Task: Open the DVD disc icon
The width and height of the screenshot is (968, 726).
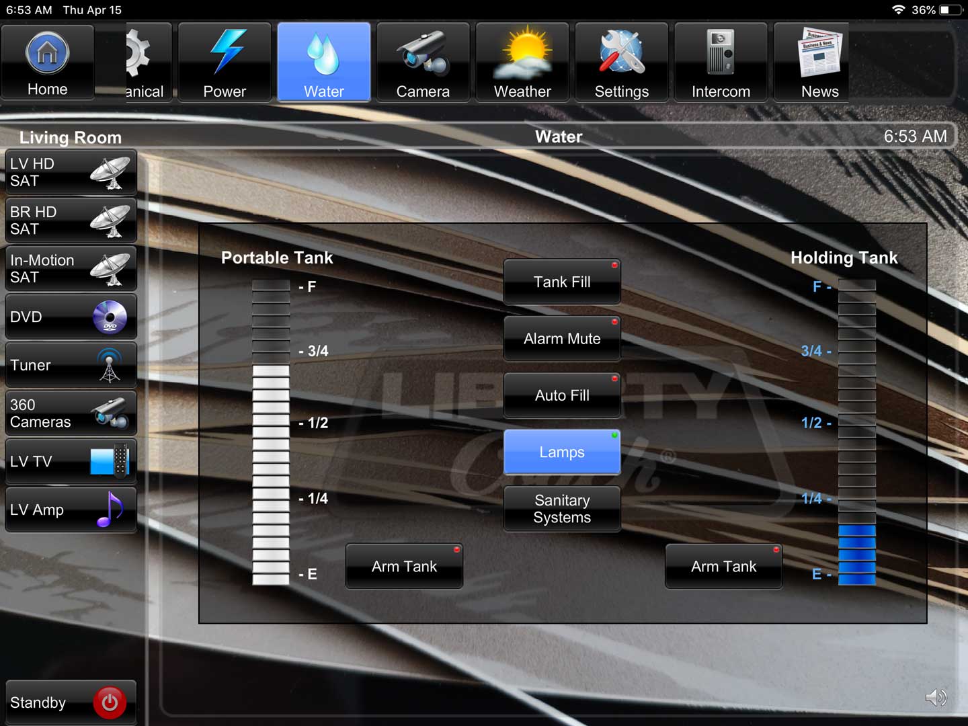Action: pos(71,317)
